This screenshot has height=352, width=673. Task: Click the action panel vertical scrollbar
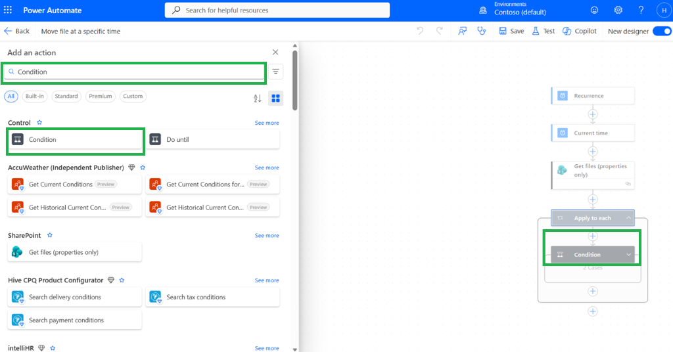tap(295, 81)
